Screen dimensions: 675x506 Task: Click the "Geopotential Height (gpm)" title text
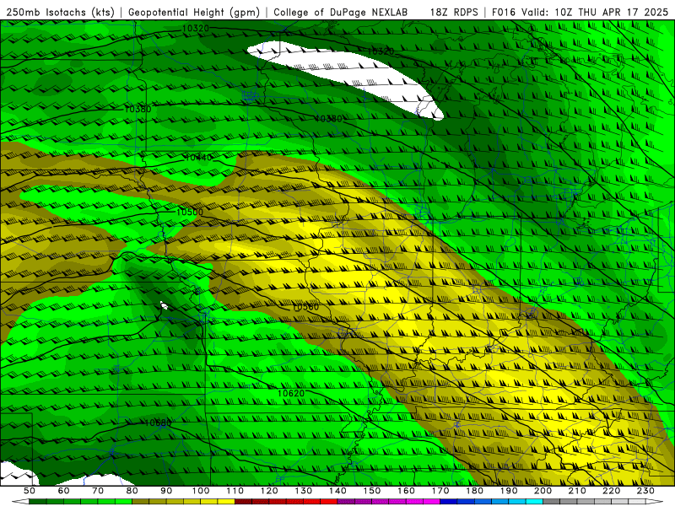[194, 13]
